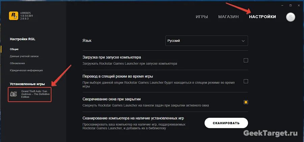304x142 pixels.
Task: Maximize the launcher window
Action: point(290,5)
